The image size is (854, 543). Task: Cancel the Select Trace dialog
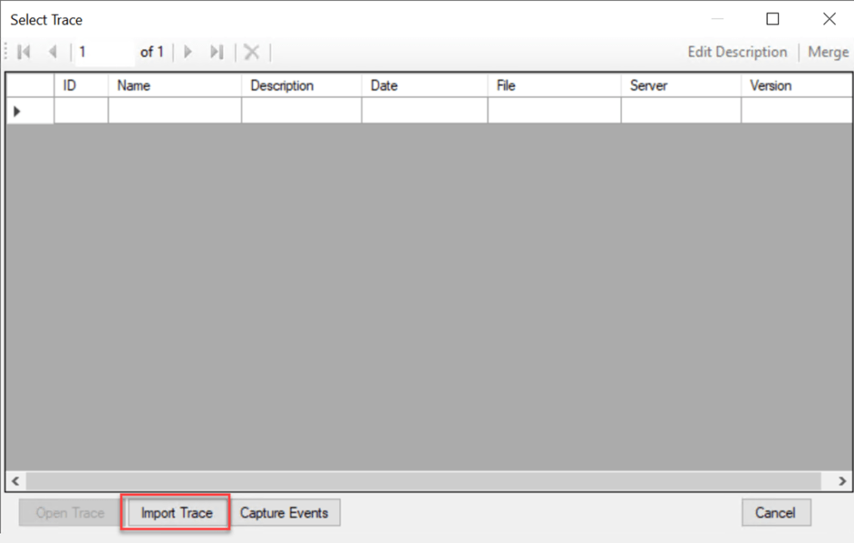click(x=776, y=513)
